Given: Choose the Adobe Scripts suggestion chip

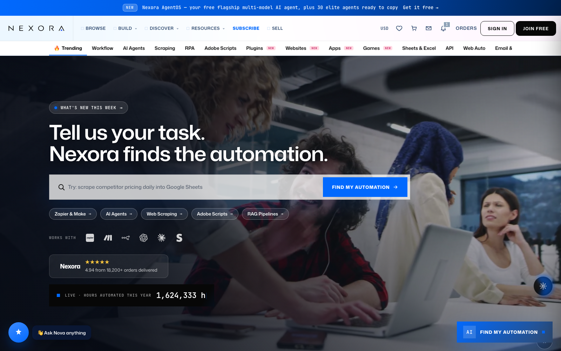Looking at the screenshot, I should pyautogui.click(x=215, y=214).
